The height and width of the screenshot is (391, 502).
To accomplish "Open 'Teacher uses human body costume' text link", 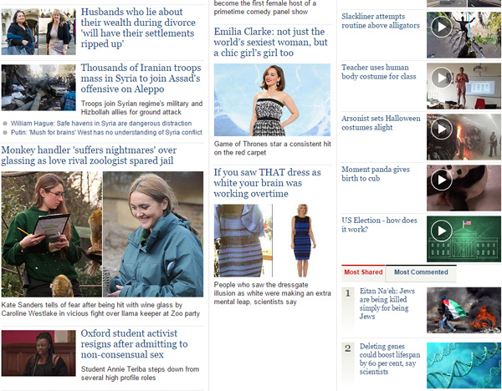I will click(x=379, y=72).
